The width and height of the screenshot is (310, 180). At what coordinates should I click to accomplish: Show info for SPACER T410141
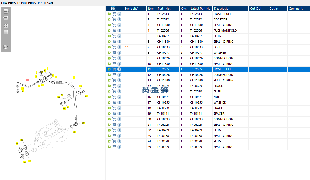119,114
